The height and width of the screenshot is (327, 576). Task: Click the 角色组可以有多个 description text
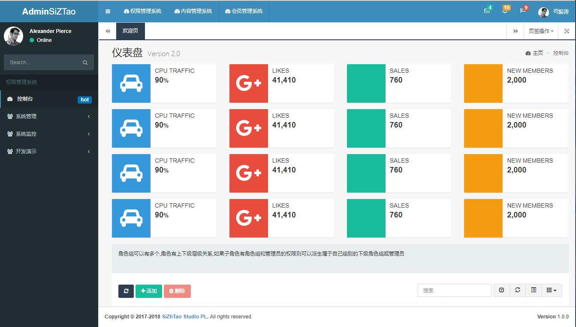(261, 254)
